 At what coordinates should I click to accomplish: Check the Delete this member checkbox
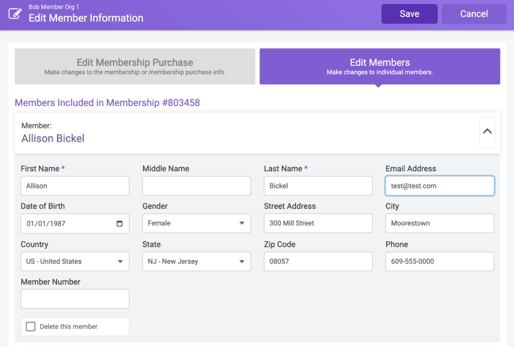click(31, 326)
